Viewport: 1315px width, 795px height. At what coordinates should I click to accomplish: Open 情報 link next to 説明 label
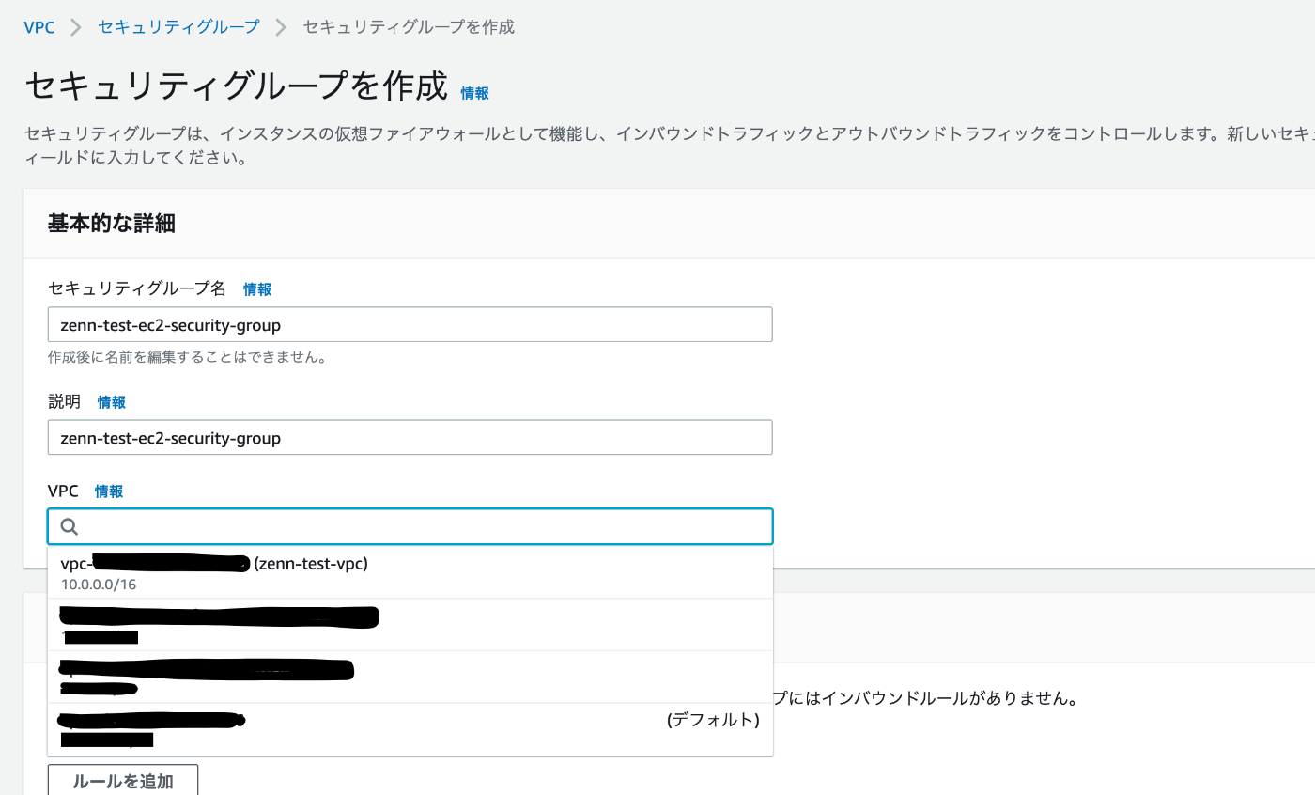[x=112, y=402]
